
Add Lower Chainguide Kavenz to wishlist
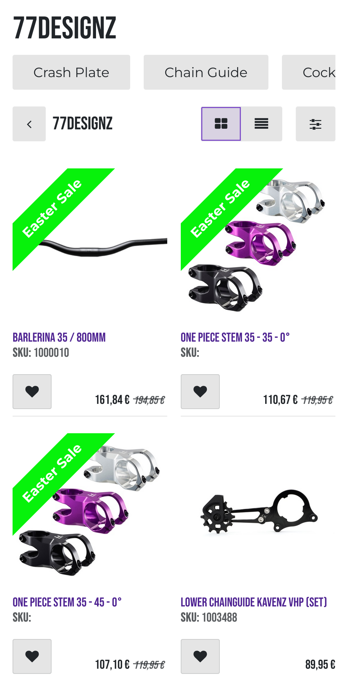click(200, 656)
